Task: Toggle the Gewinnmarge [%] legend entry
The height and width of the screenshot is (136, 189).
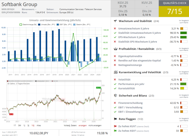Action: [28, 24]
